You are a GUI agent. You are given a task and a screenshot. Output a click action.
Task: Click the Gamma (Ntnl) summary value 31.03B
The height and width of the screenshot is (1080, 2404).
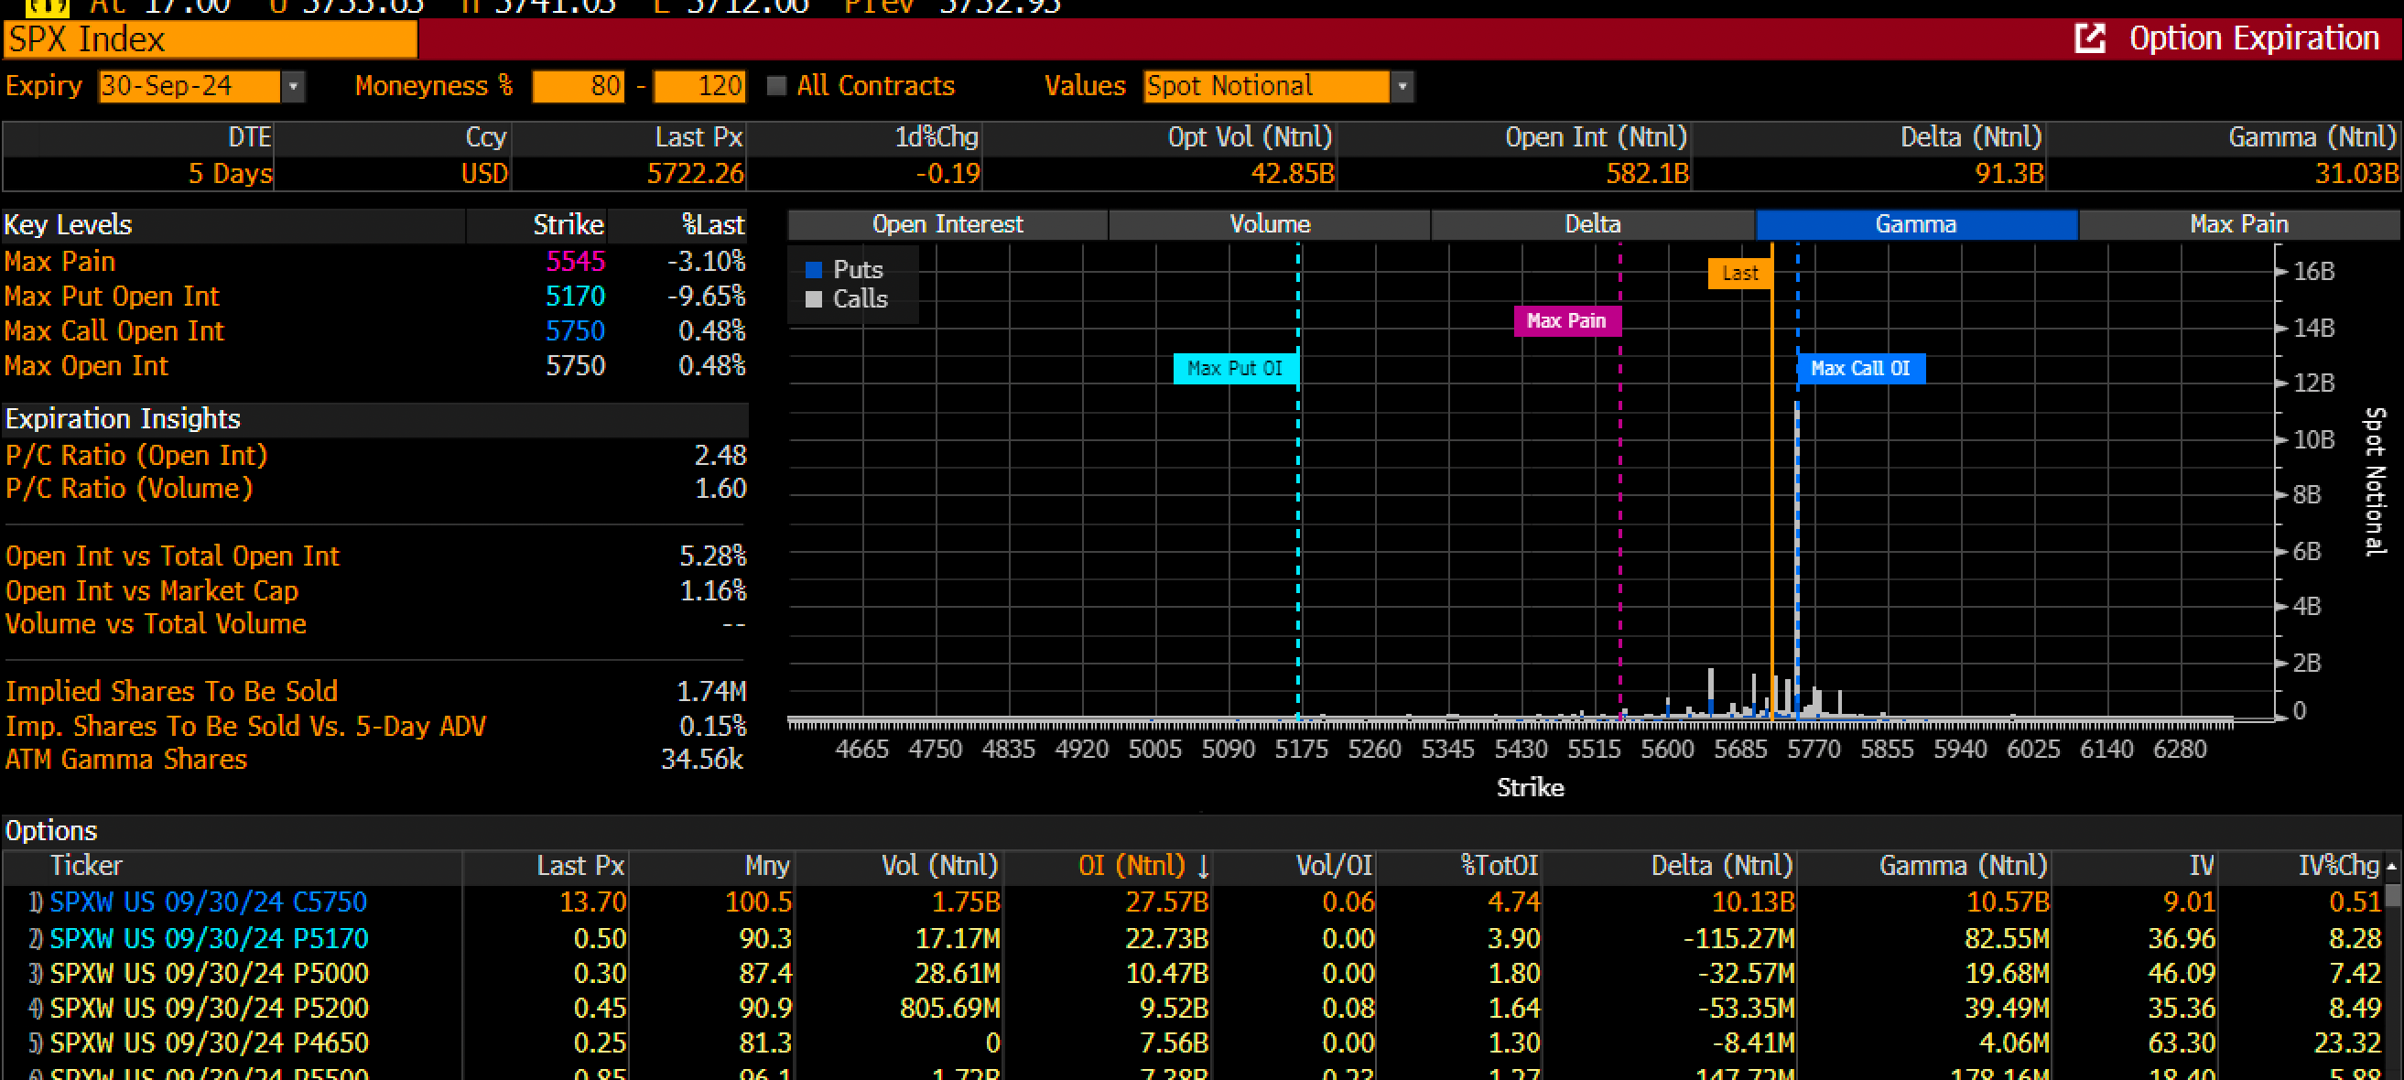(x=2355, y=174)
